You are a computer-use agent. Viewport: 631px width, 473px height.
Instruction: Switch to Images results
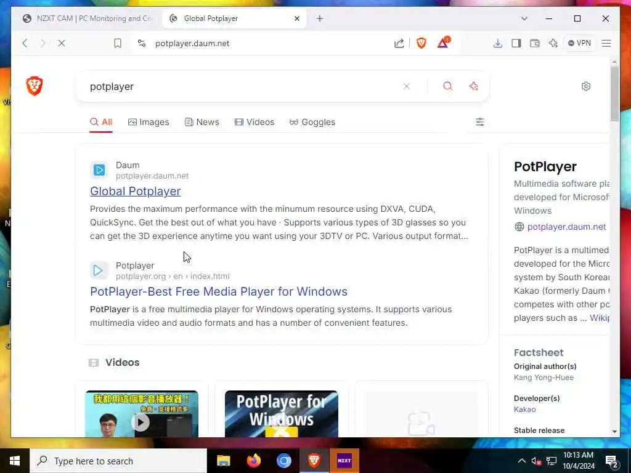click(x=149, y=122)
